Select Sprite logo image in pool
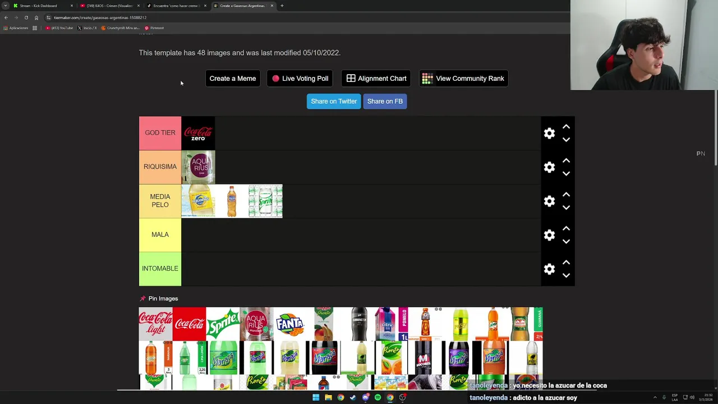The image size is (718, 404). [x=223, y=324]
